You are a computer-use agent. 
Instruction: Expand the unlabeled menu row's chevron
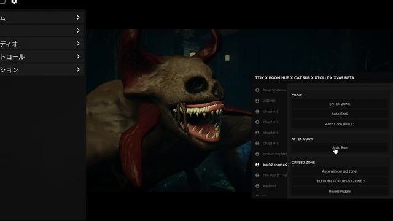click(78, 30)
